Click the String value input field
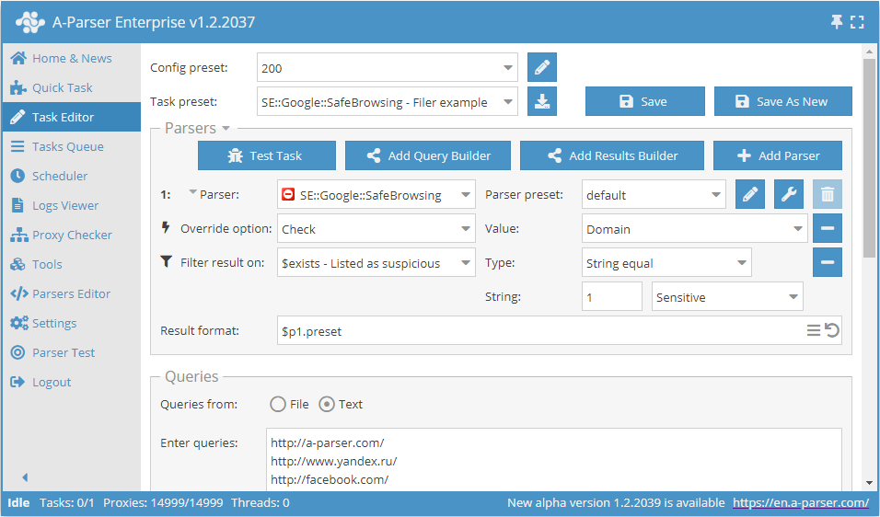Screen dimensions: 880x517 click(611, 297)
